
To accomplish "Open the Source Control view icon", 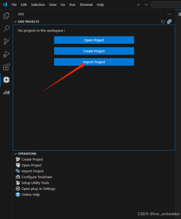I will click(x=6, y=41).
